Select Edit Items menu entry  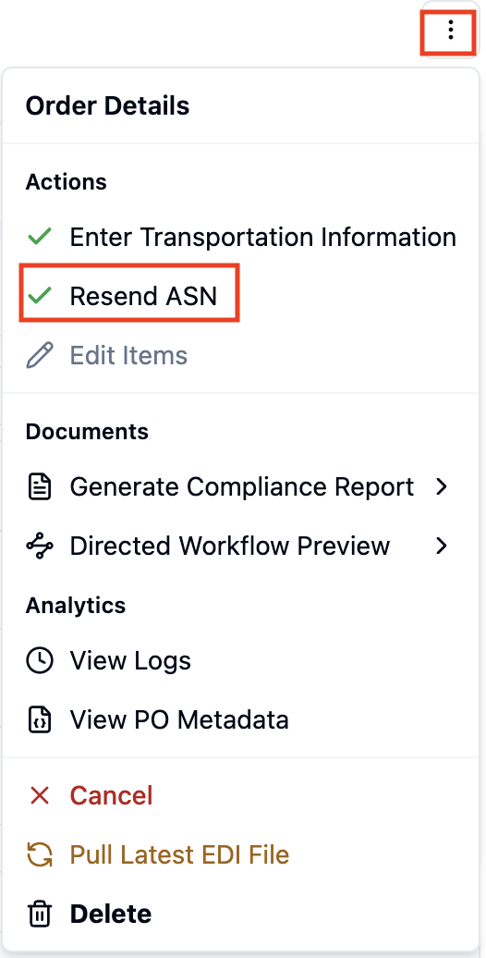point(241,355)
